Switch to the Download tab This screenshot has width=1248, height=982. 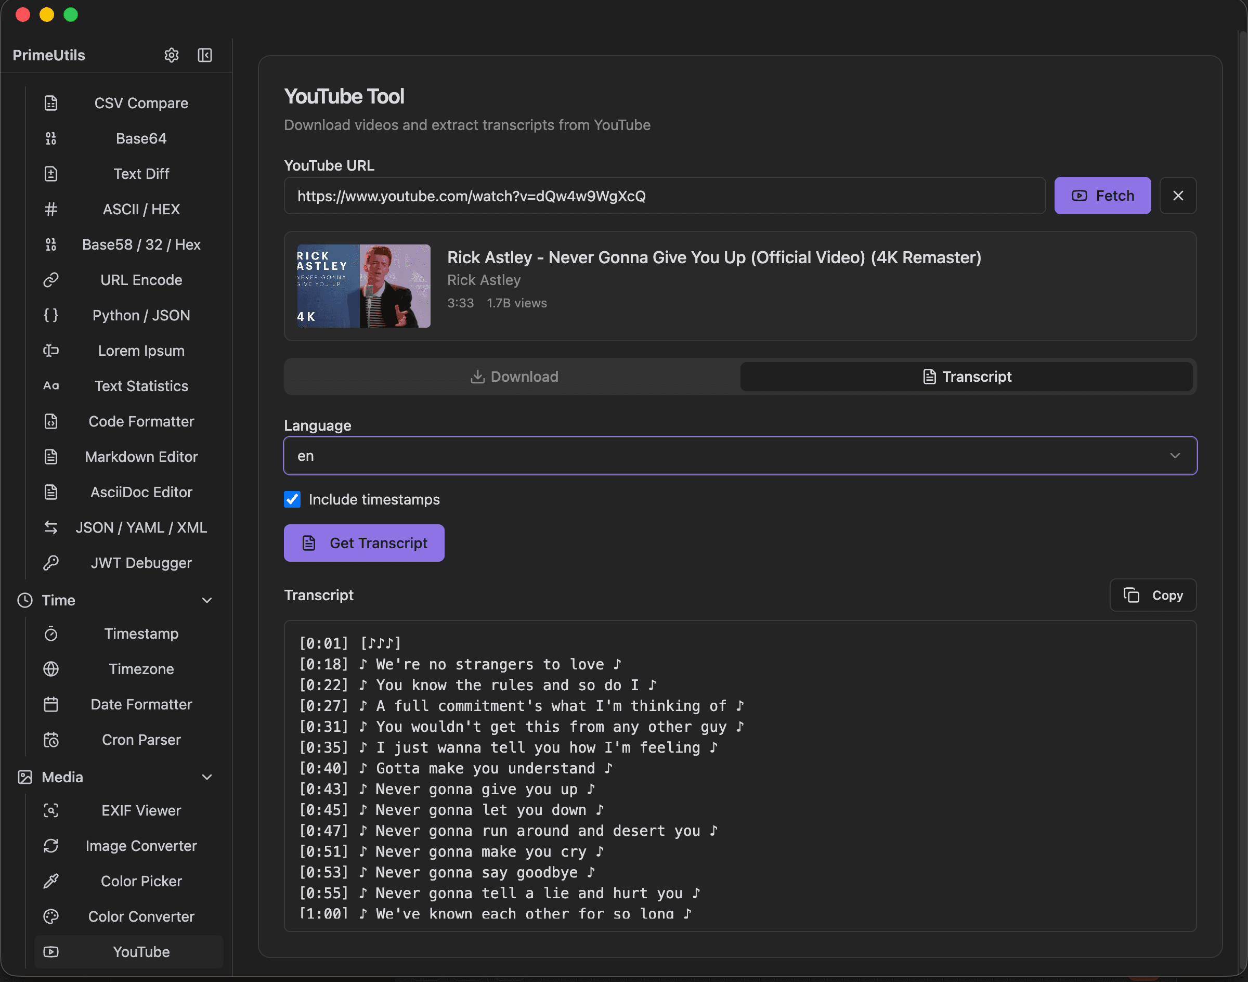[513, 377]
